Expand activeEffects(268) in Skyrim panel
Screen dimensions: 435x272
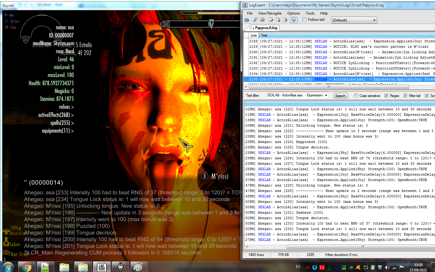pos(56,115)
